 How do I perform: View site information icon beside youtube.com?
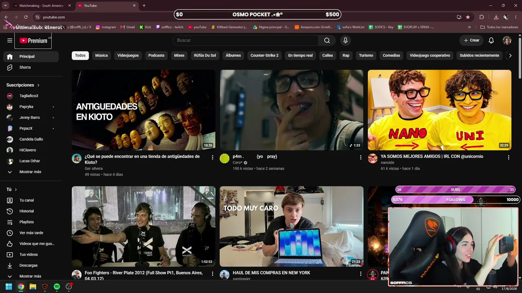[x=37, y=17]
